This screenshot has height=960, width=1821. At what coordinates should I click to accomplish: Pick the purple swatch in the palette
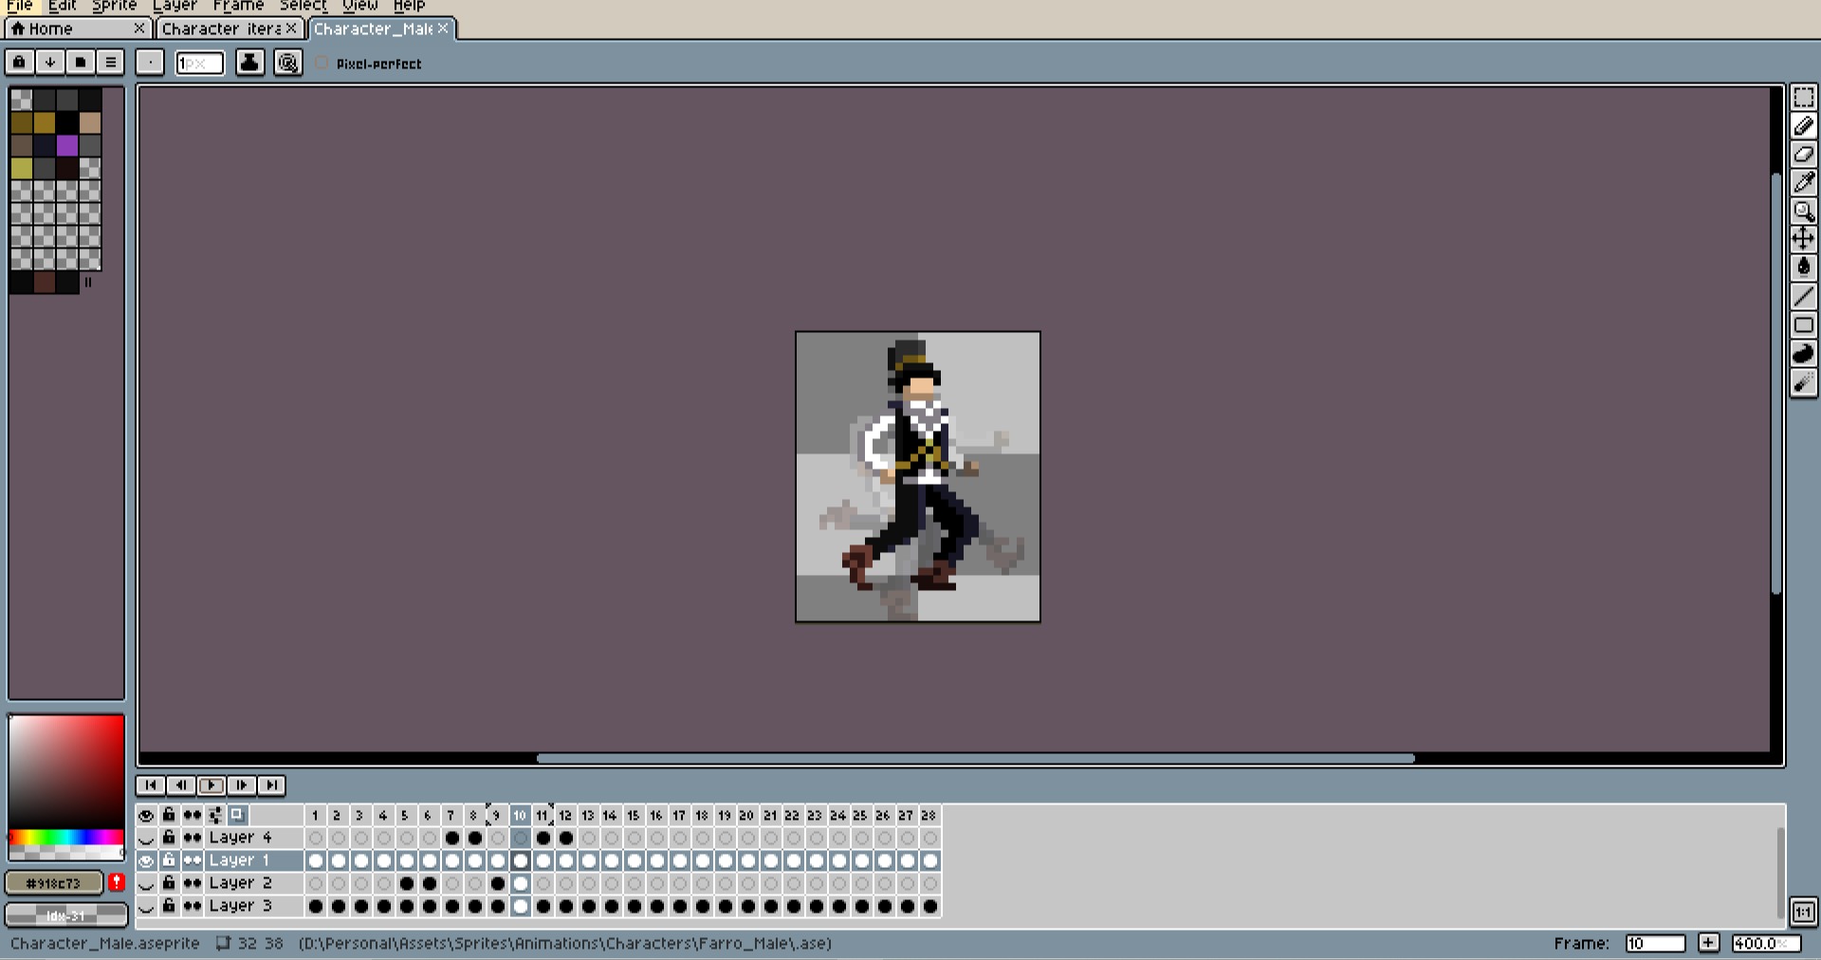(x=66, y=145)
